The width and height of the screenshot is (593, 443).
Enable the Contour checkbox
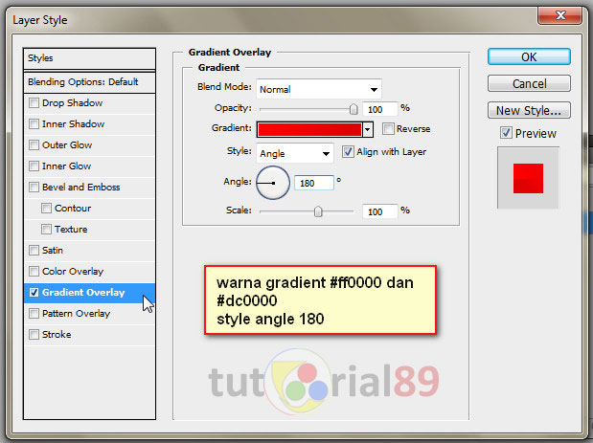click(x=46, y=208)
